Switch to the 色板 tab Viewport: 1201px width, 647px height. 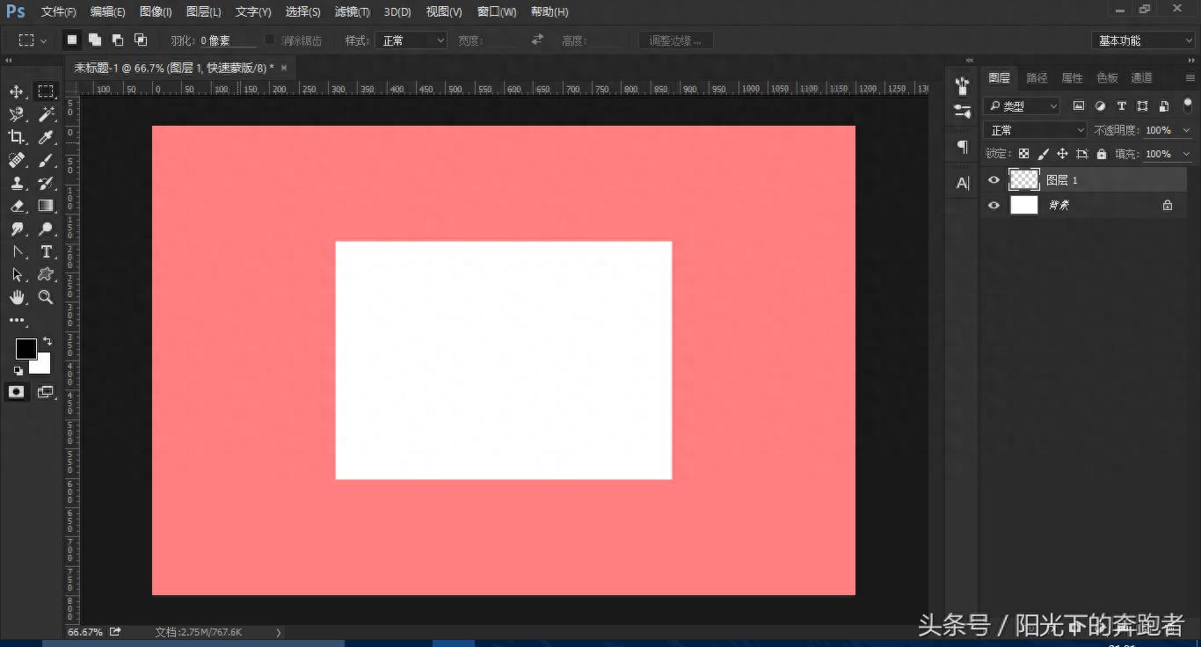(1107, 77)
